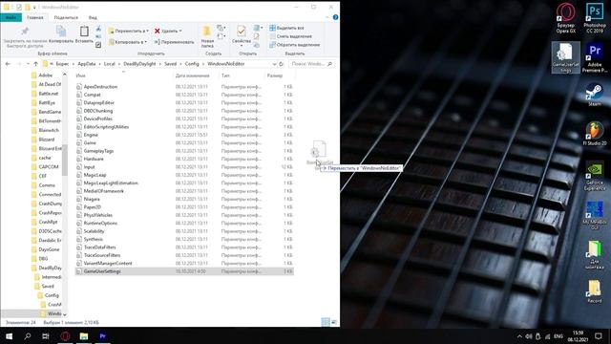The height and width of the screenshot is (344, 611).
Task: Switch to the Home ribbon tab
Action: coord(35,17)
